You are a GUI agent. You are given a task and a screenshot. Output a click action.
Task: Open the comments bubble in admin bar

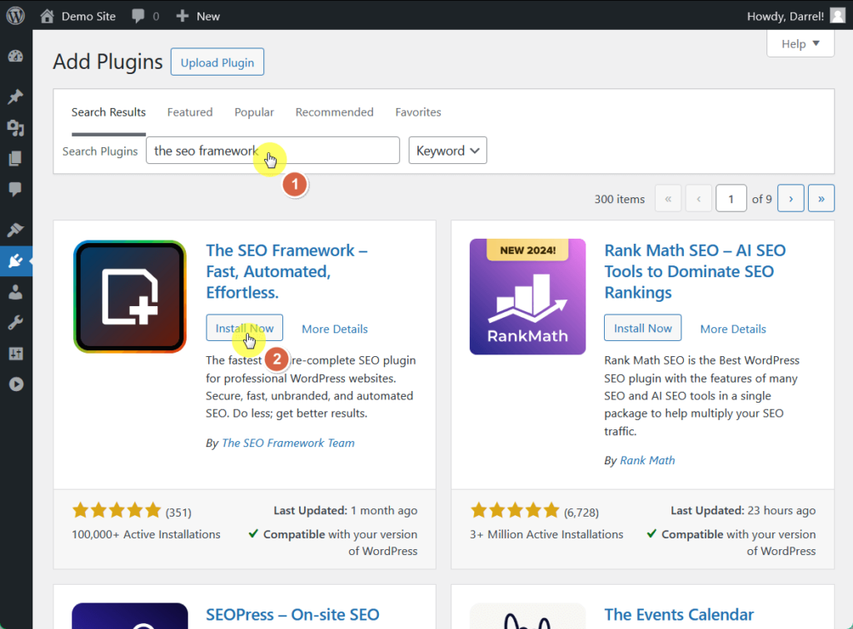point(138,16)
